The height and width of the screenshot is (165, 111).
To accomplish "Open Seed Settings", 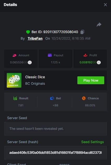I will click(92, 142).
